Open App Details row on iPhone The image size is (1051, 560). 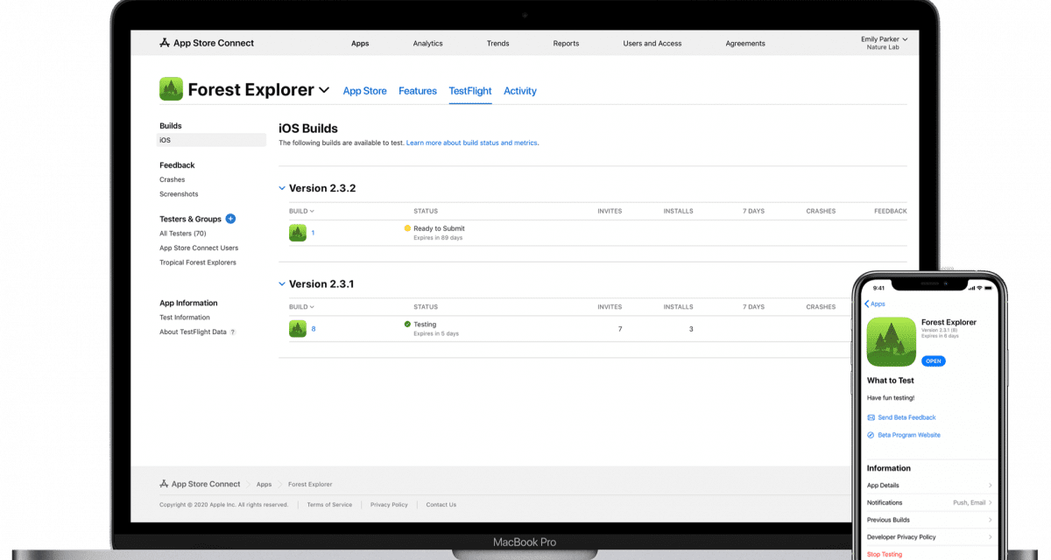pos(930,486)
